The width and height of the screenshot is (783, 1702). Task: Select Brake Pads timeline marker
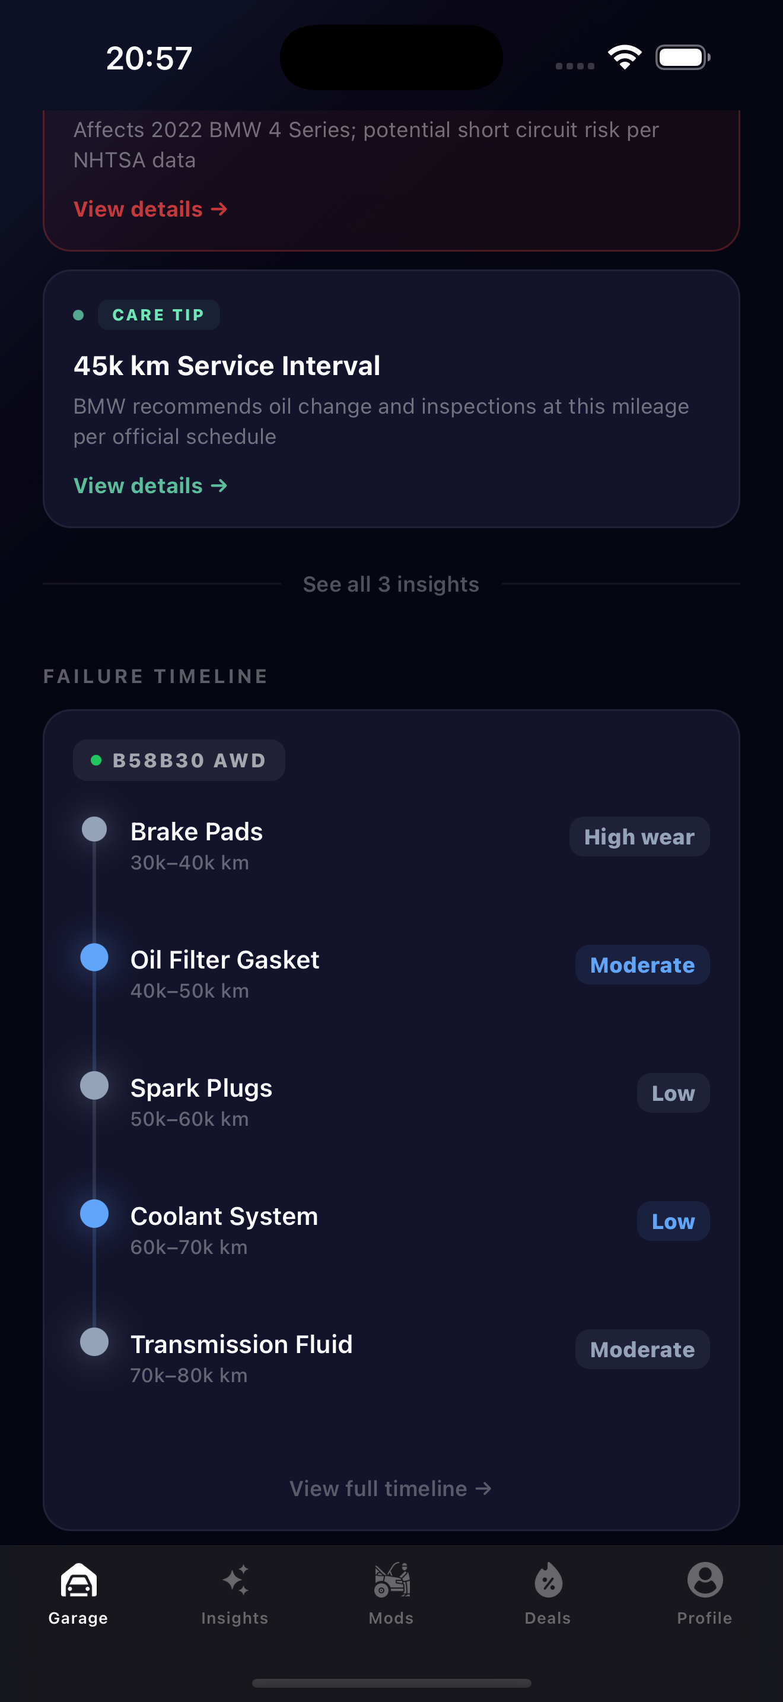pos(94,829)
